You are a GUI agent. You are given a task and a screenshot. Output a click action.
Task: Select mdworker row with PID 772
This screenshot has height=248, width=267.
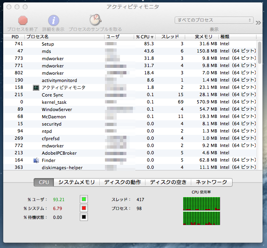pyautogui.click(x=130, y=146)
